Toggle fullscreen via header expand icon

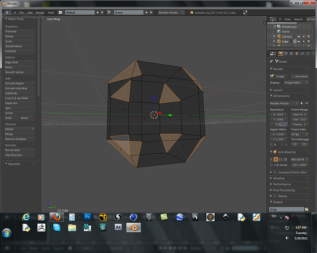coord(245,13)
